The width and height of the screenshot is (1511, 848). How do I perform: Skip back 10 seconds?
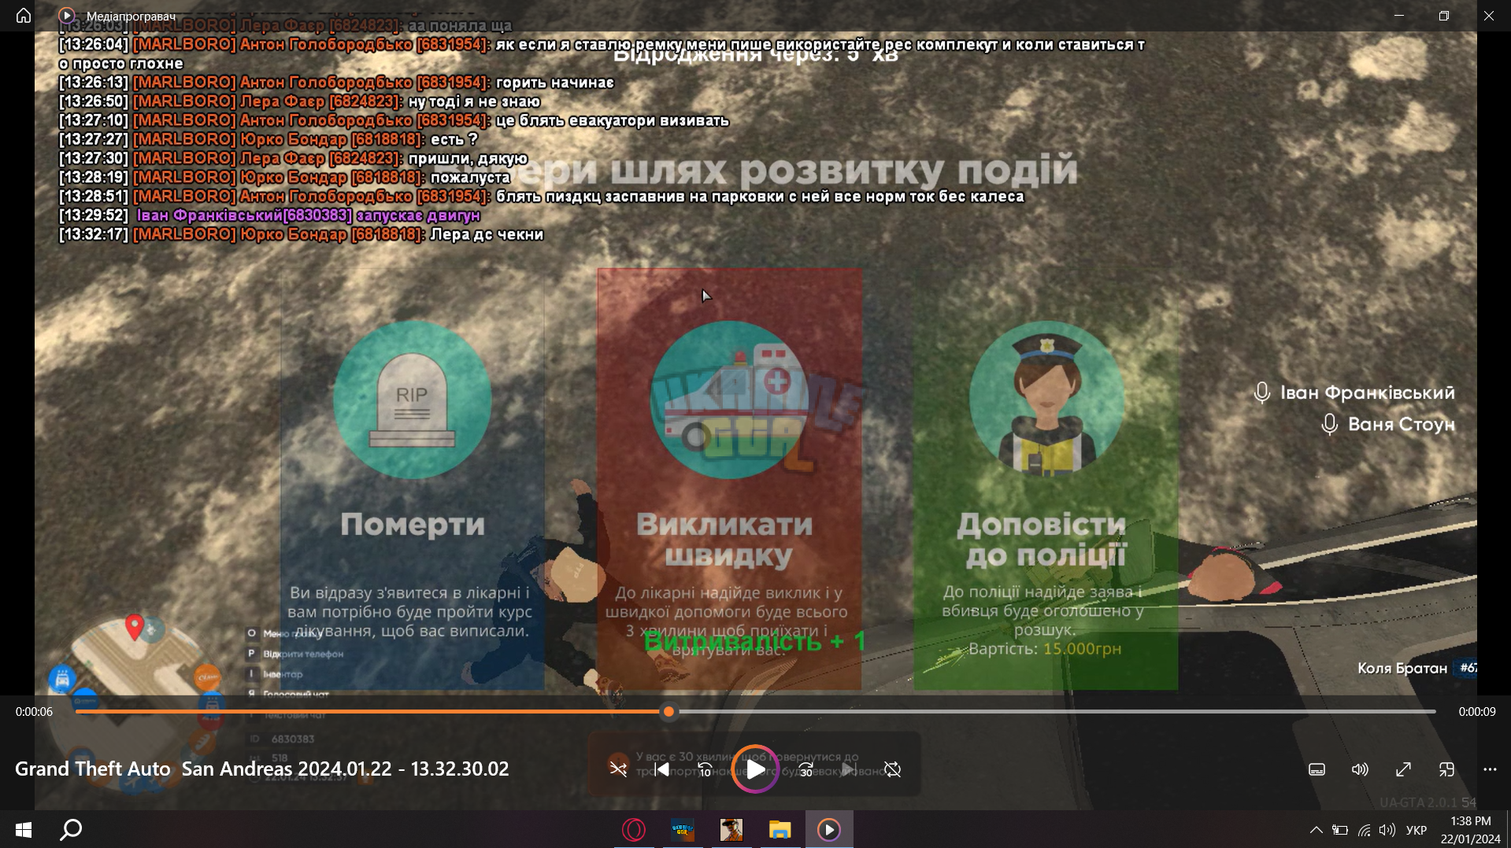[x=705, y=769]
